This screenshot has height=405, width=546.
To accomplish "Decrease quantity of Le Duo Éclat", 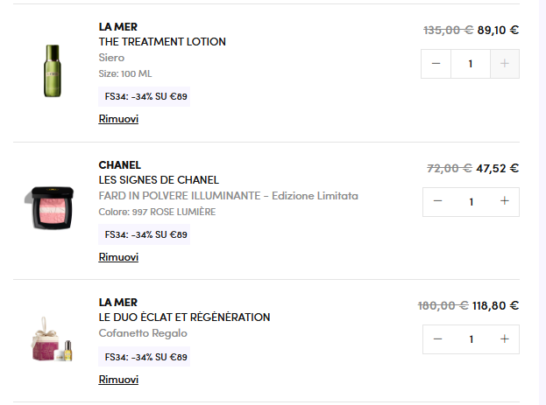I will click(437, 339).
